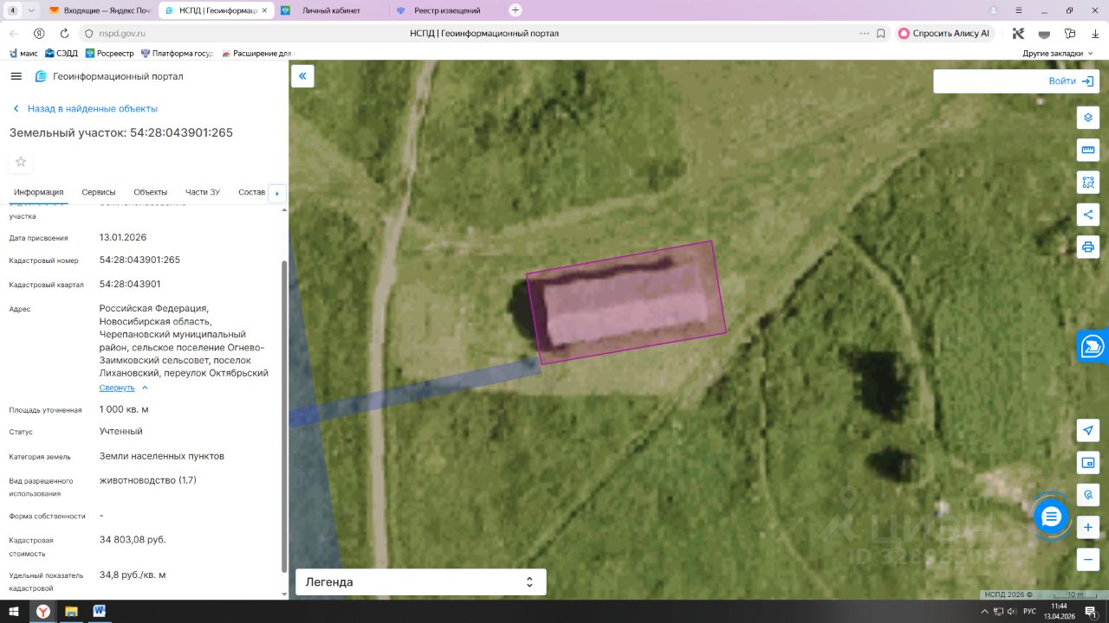Open the Windows Start menu
This screenshot has width=1109, height=623.
coord(15,612)
